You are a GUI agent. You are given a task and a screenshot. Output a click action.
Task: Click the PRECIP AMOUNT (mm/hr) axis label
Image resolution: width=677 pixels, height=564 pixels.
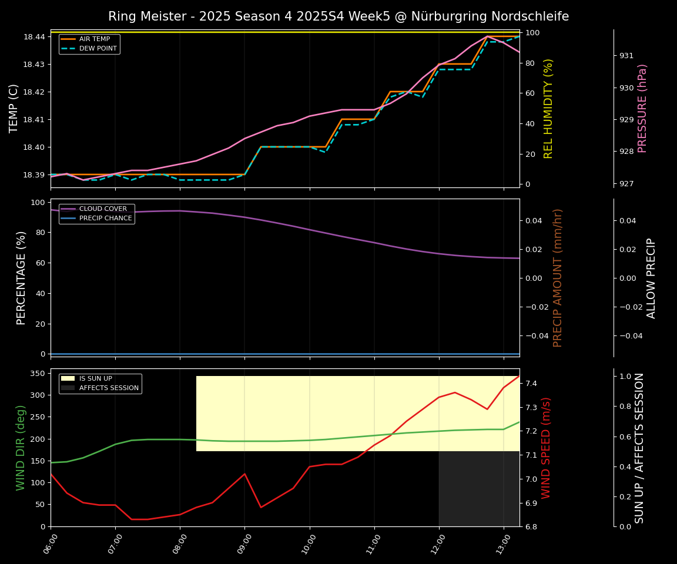tap(558, 278)
